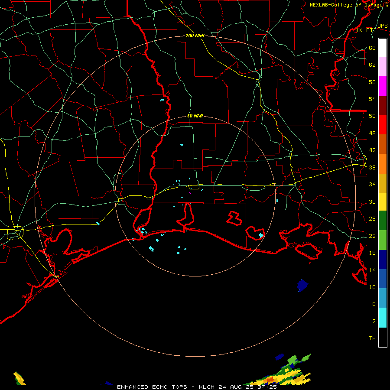Click the yellow legend swatch
The height and width of the screenshot is (390, 390).
coord(383,202)
